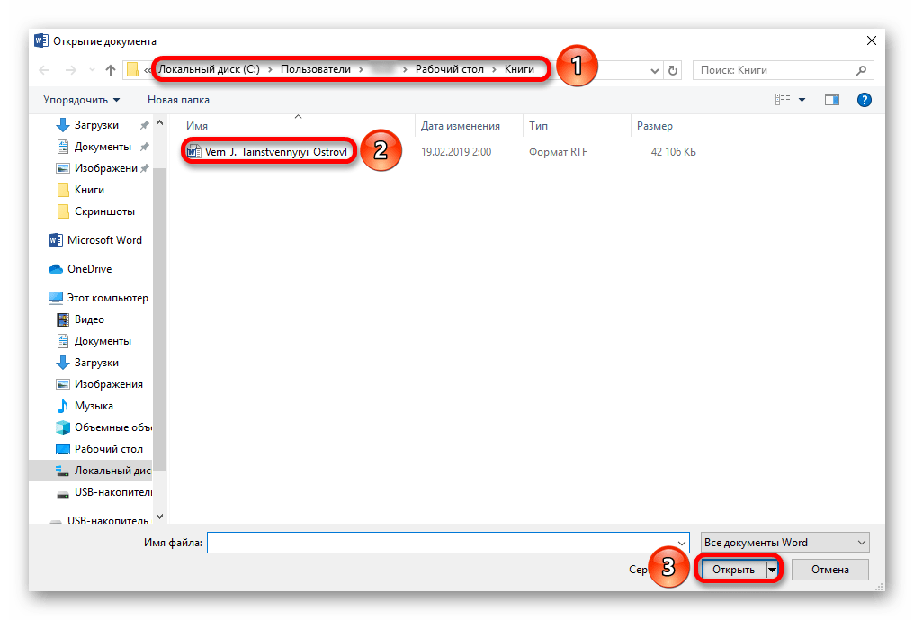Click the RTF file's Word document icon
The image size is (914, 620).
click(x=193, y=152)
